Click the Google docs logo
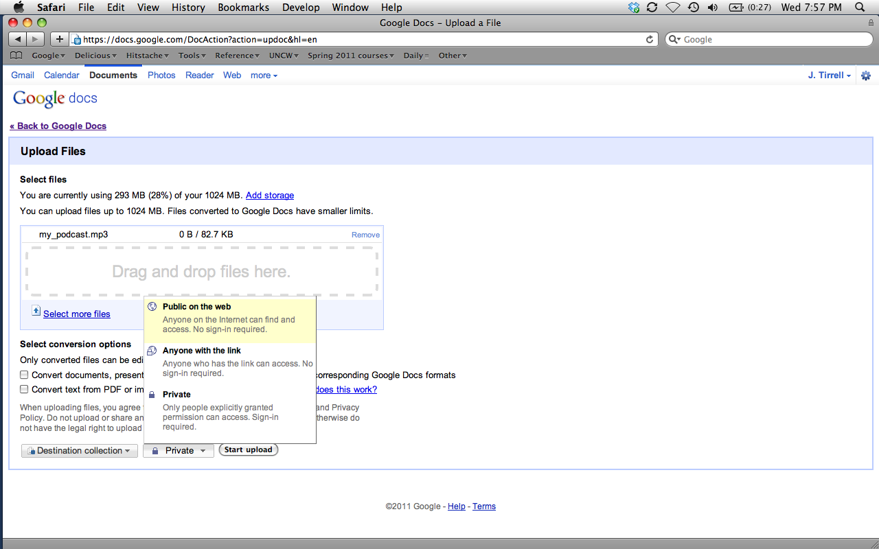Image resolution: width=879 pixels, height=549 pixels. pos(55,99)
